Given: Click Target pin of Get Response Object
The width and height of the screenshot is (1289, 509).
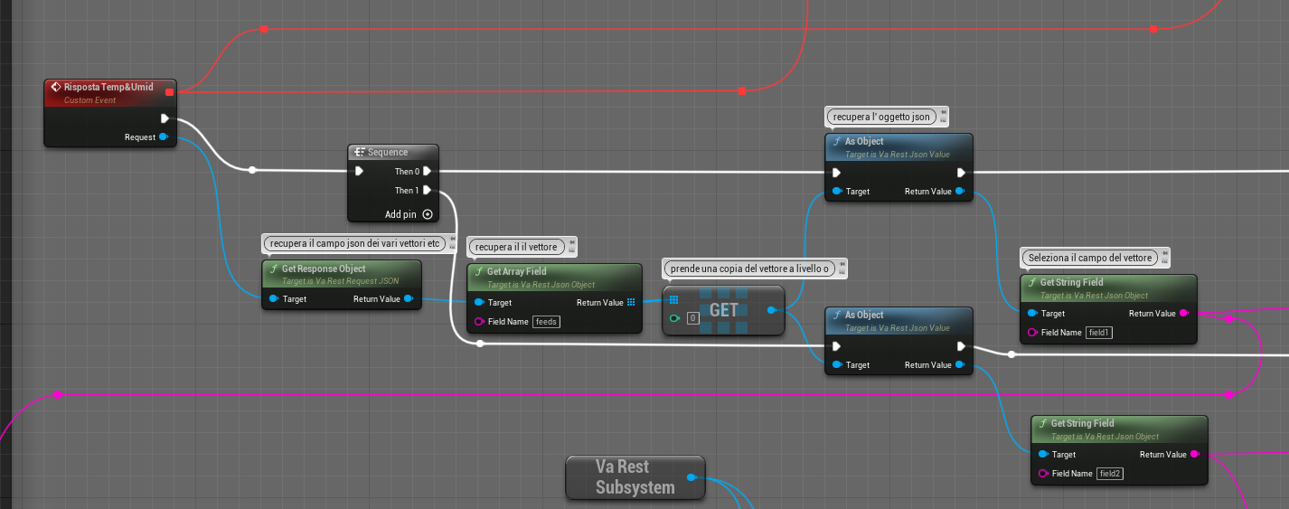Looking at the screenshot, I should click(x=273, y=298).
